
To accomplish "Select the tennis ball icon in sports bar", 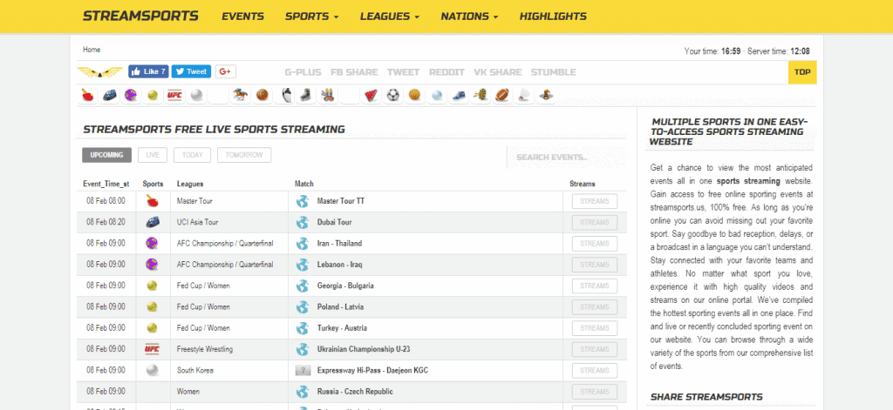I will pos(153,96).
